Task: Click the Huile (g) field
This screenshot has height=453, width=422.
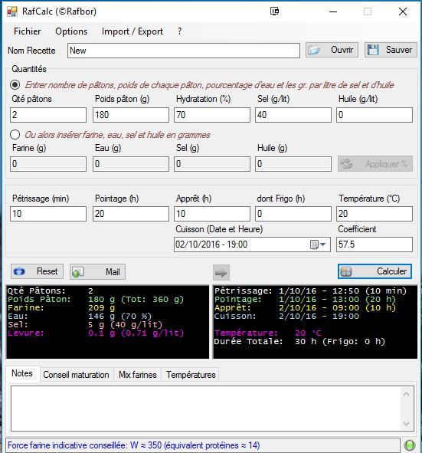Action: pos(293,164)
